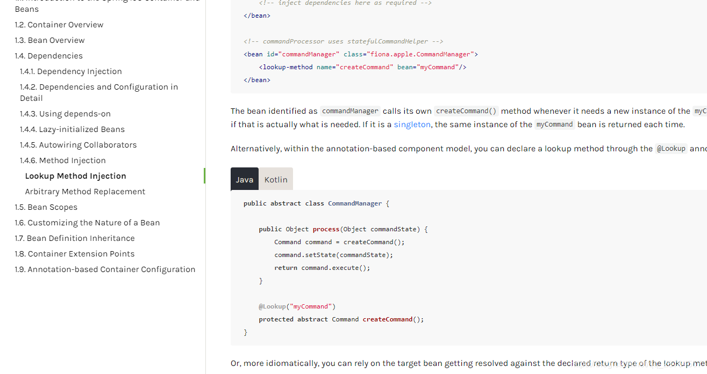Image resolution: width=707 pixels, height=374 pixels.
Task: Open the Using depends-on topic
Action: pyautogui.click(x=65, y=113)
